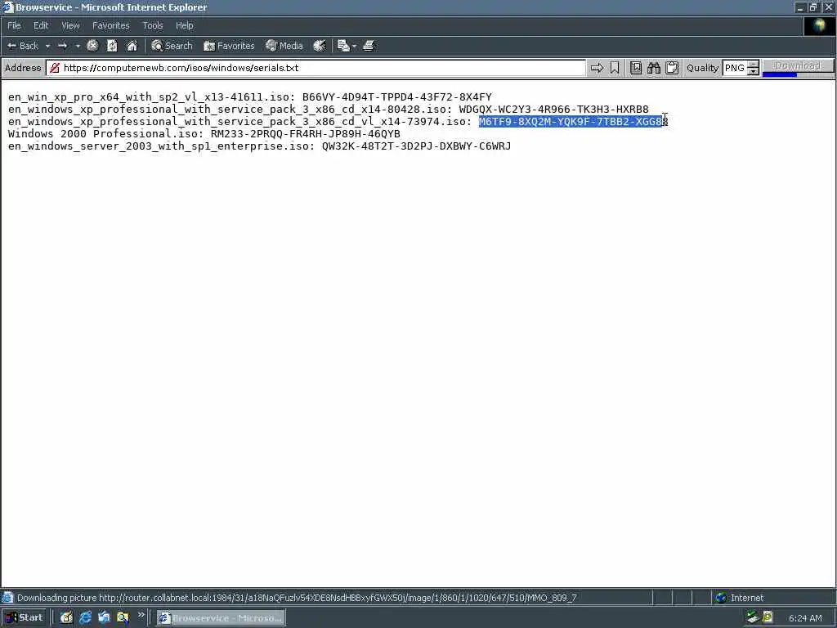Screen dimensions: 837x628
Task: Open the Favorites pane from toolbar
Action: [x=229, y=46]
